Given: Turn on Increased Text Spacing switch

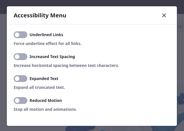Looking at the screenshot, I should (x=20, y=57).
